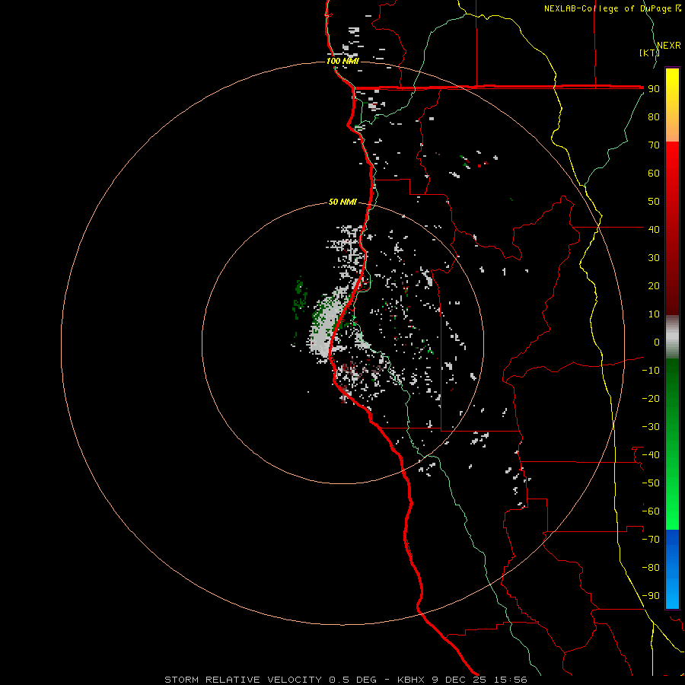Viewport: 685px width, 685px height.
Task: Click the "-40" value on velocity scale
Action: tap(651, 455)
